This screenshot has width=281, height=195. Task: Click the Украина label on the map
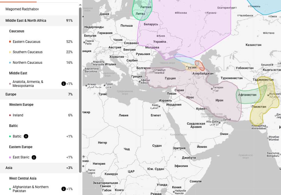pos(159,42)
